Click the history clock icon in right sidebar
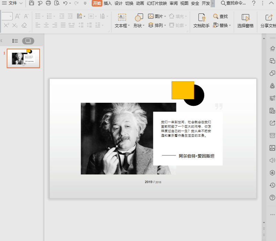276x241 pixels. coord(272,185)
